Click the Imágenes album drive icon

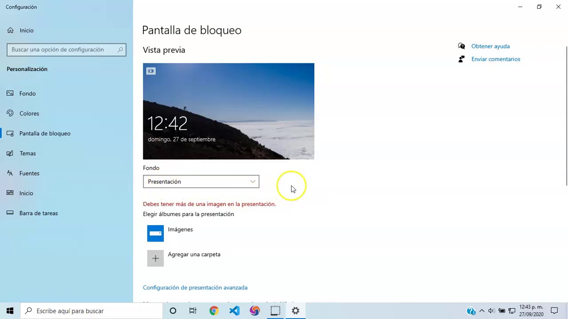[x=155, y=233]
